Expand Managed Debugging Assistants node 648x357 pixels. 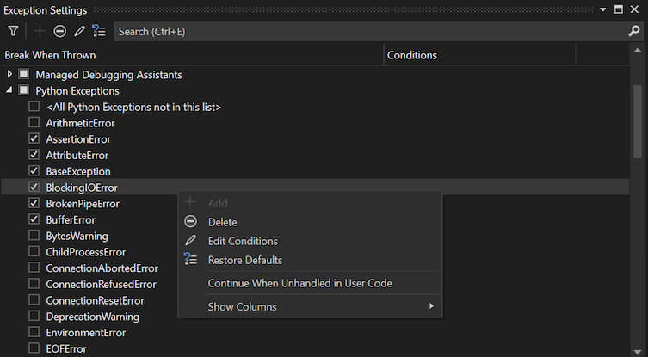[x=9, y=75]
